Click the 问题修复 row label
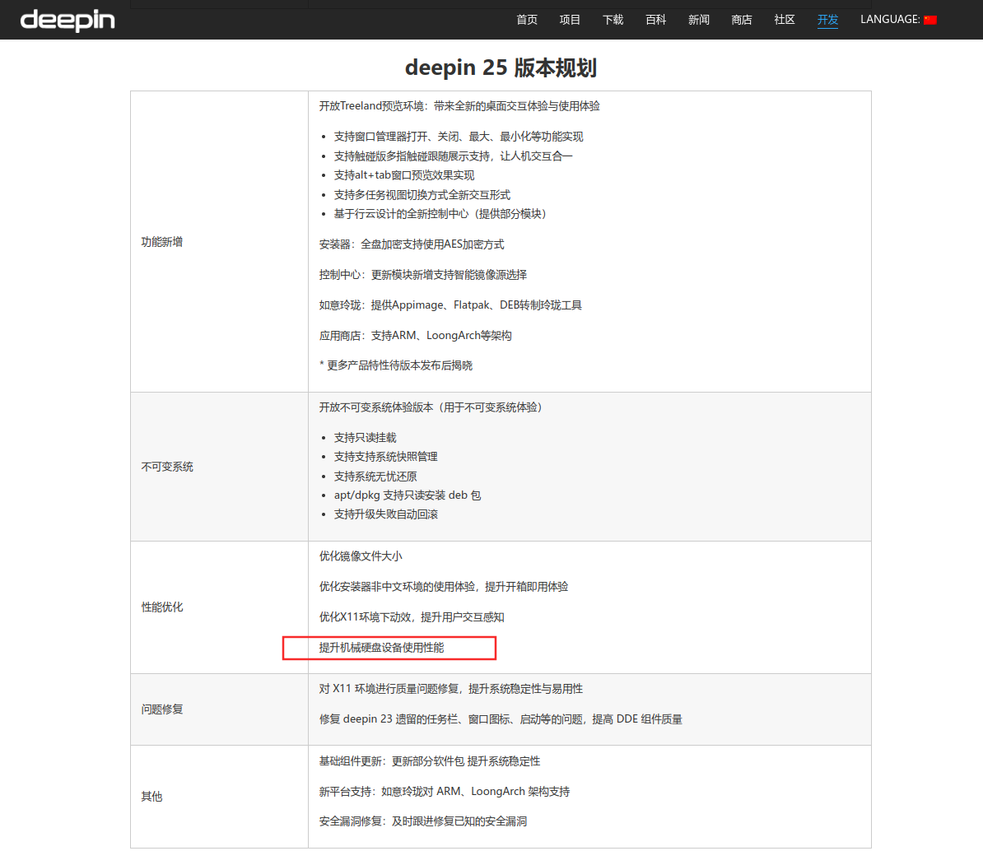The width and height of the screenshot is (983, 851). pos(161,709)
